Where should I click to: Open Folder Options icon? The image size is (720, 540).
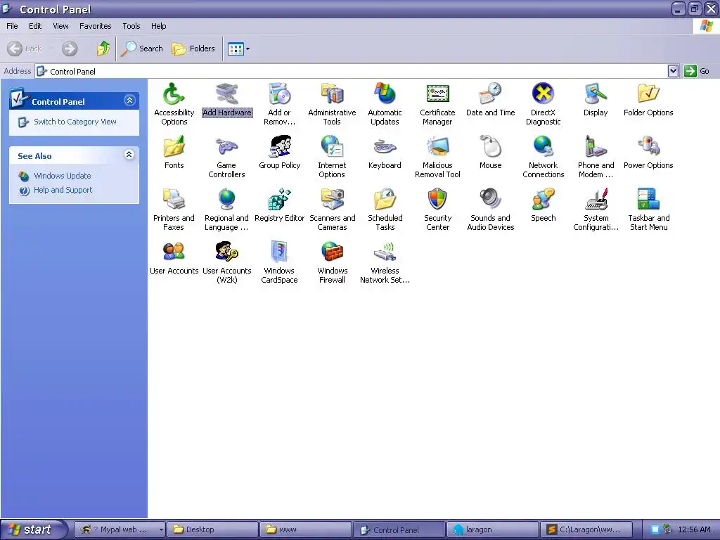tap(648, 94)
